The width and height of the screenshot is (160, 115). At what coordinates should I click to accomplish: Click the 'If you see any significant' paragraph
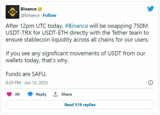(x=75, y=57)
